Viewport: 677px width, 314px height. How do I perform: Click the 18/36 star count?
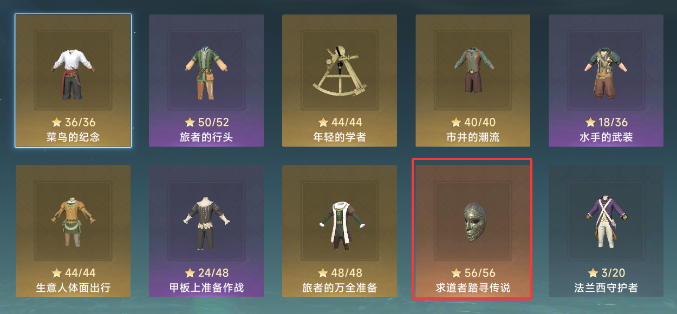(606, 122)
